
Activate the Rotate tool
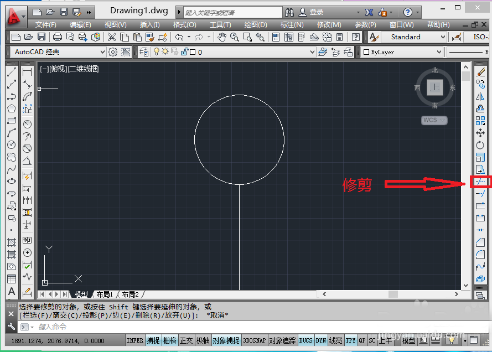480,145
